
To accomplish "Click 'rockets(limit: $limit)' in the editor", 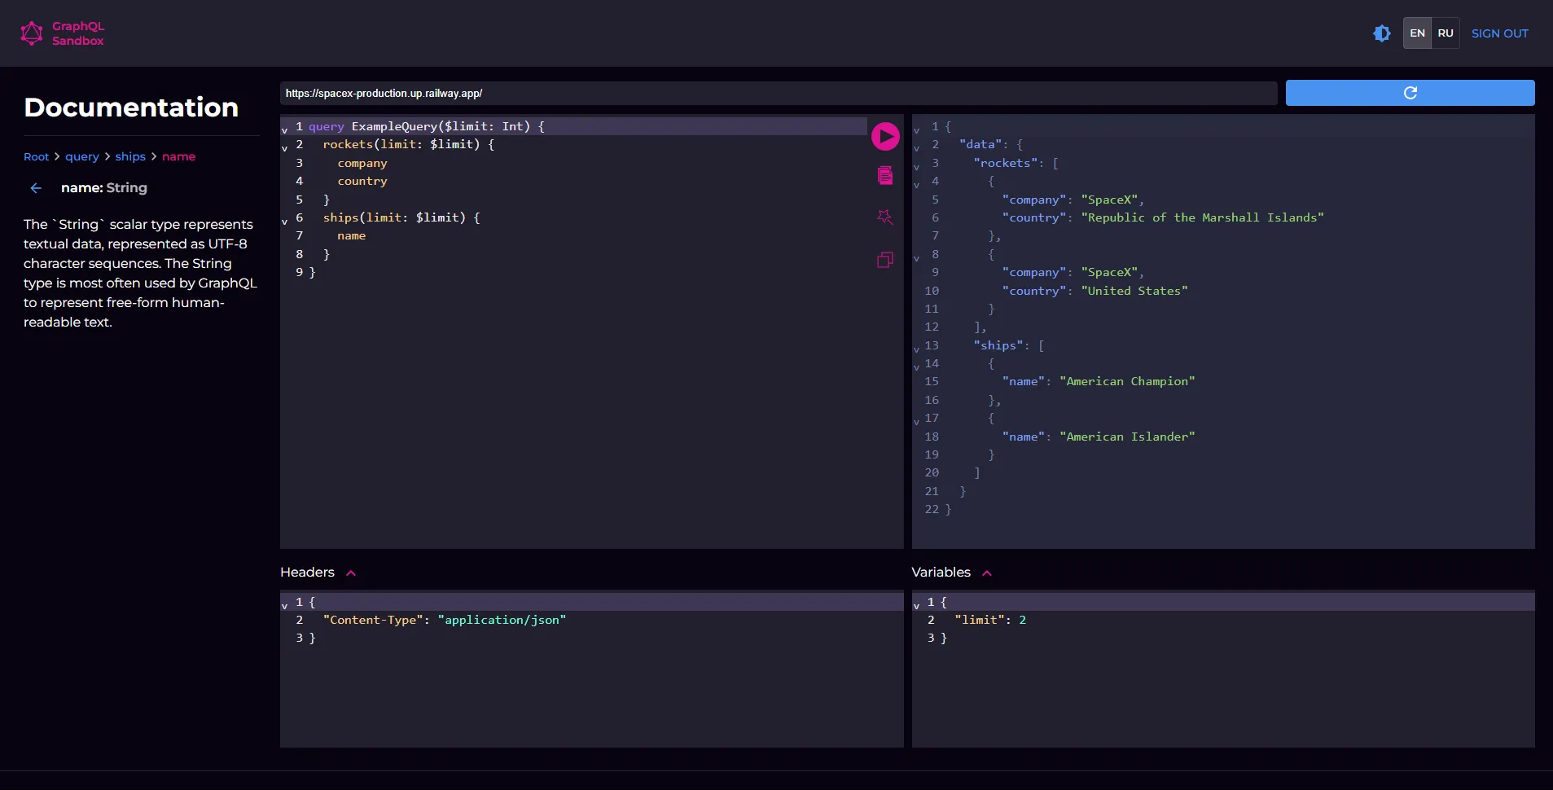I will 401,144.
